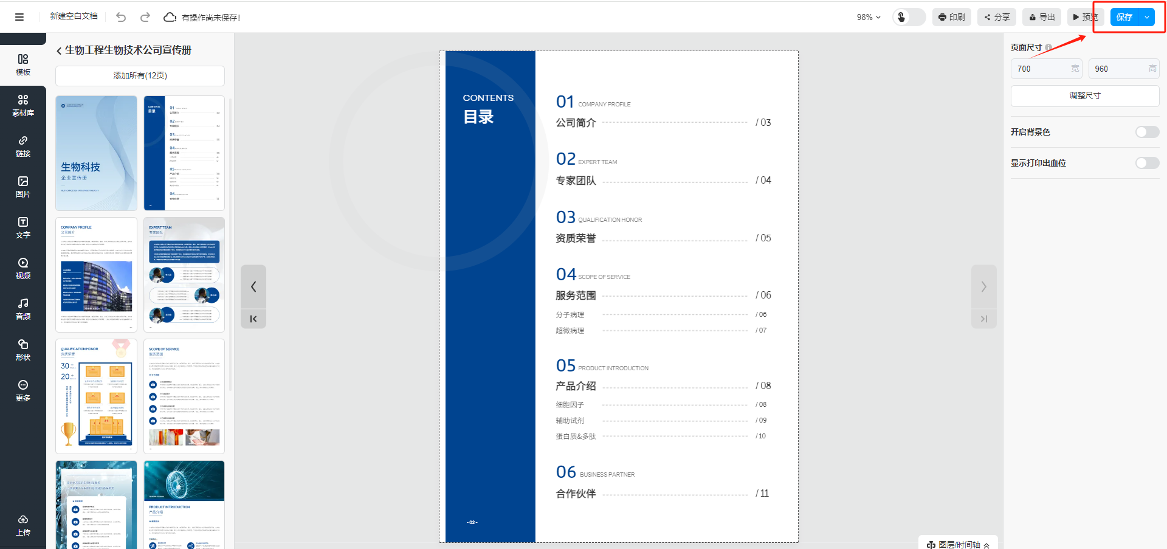
Task: Open the 素材库 materials panel
Action: tap(23, 105)
